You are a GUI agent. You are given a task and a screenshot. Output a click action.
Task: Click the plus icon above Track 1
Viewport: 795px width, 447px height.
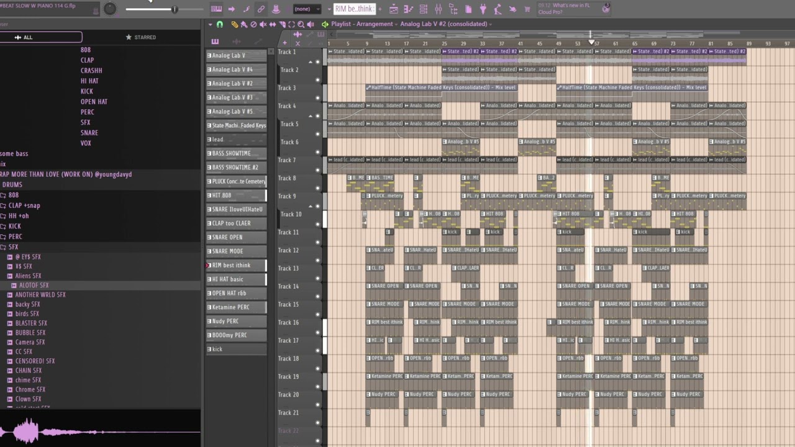tap(285, 43)
